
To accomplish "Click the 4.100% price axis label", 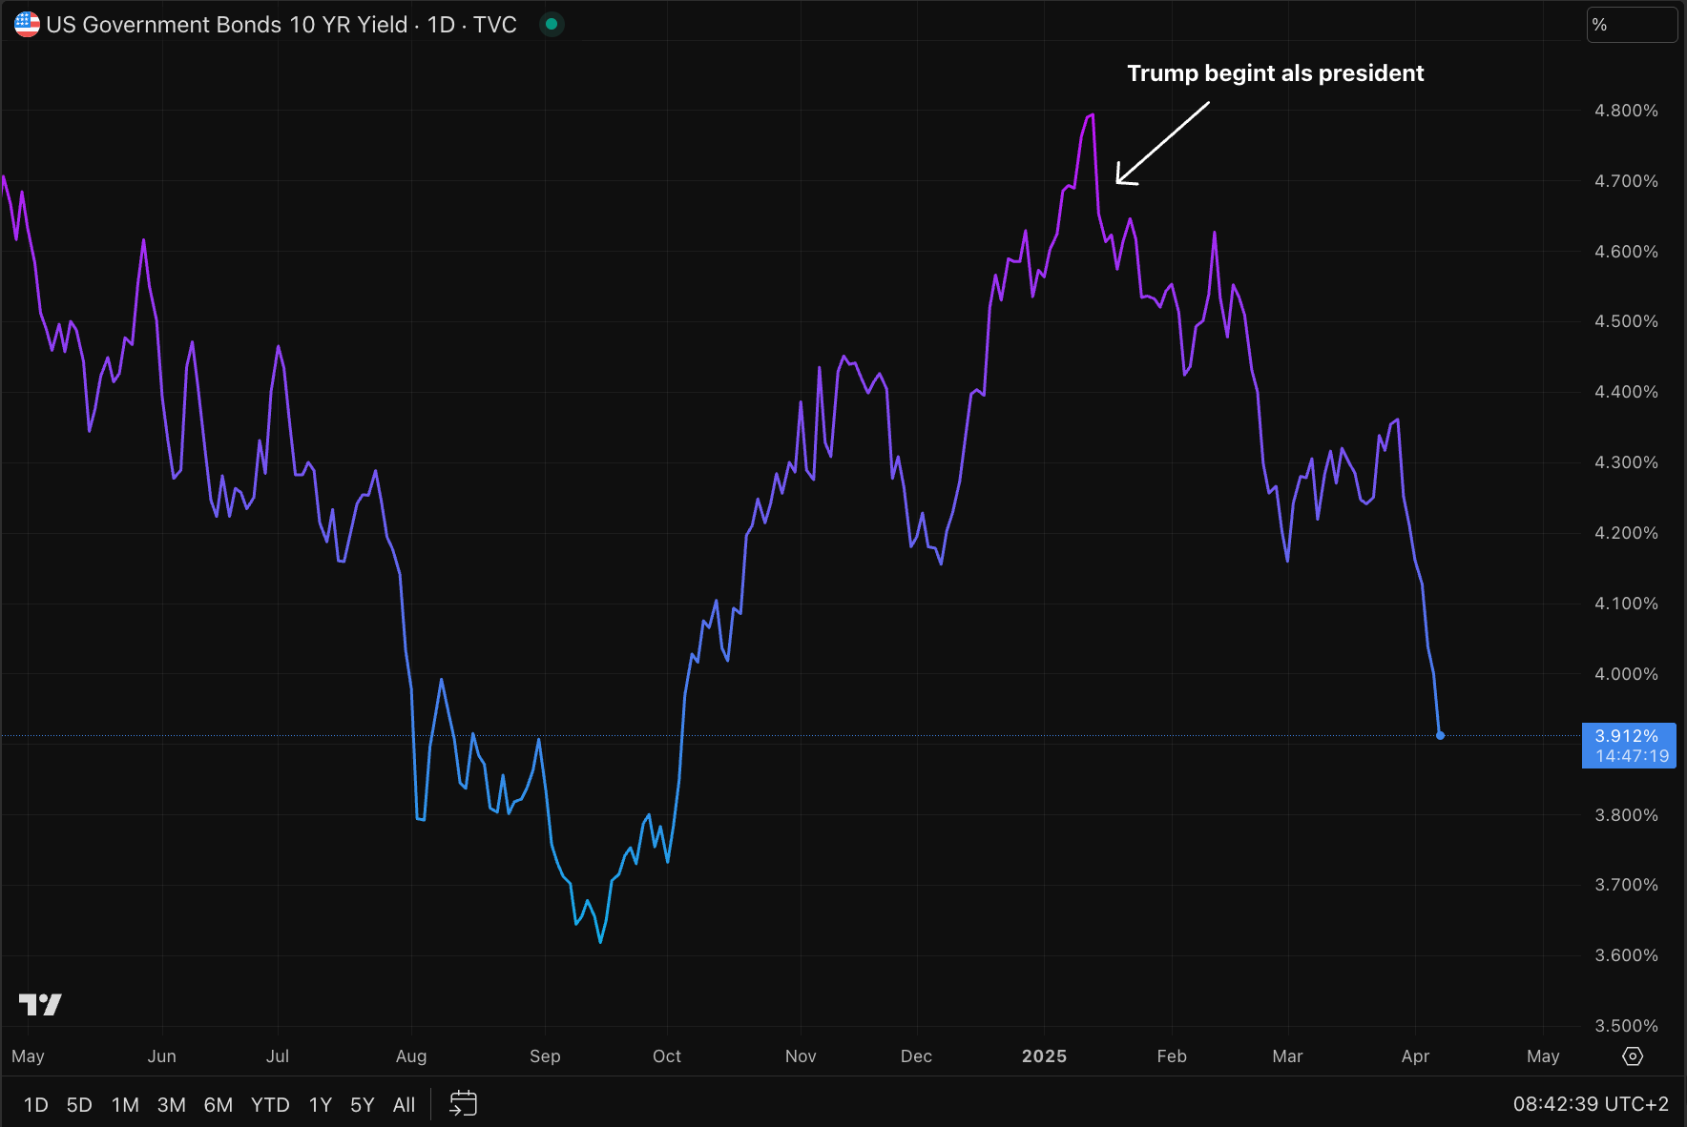I will click(1626, 604).
